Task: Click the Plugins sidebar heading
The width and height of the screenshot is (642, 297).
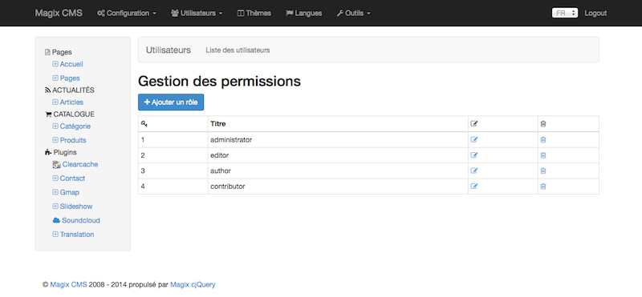Action: [61, 152]
